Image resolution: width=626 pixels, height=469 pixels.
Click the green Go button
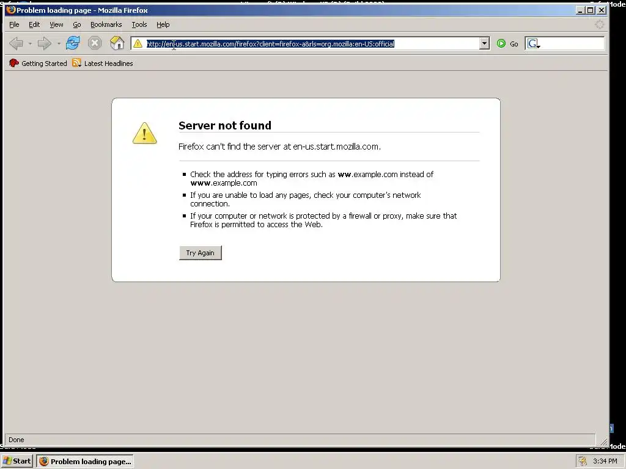tap(507, 43)
